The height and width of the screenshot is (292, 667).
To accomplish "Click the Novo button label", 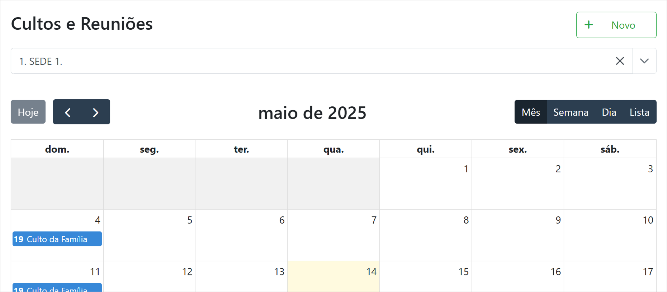I will (x=623, y=25).
